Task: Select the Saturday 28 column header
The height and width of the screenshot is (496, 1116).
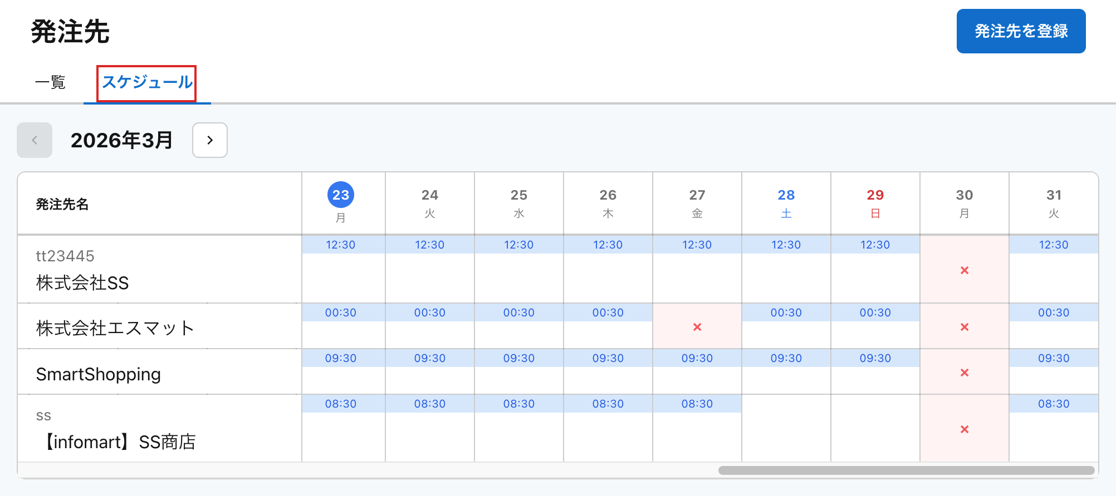Action: coord(786,203)
